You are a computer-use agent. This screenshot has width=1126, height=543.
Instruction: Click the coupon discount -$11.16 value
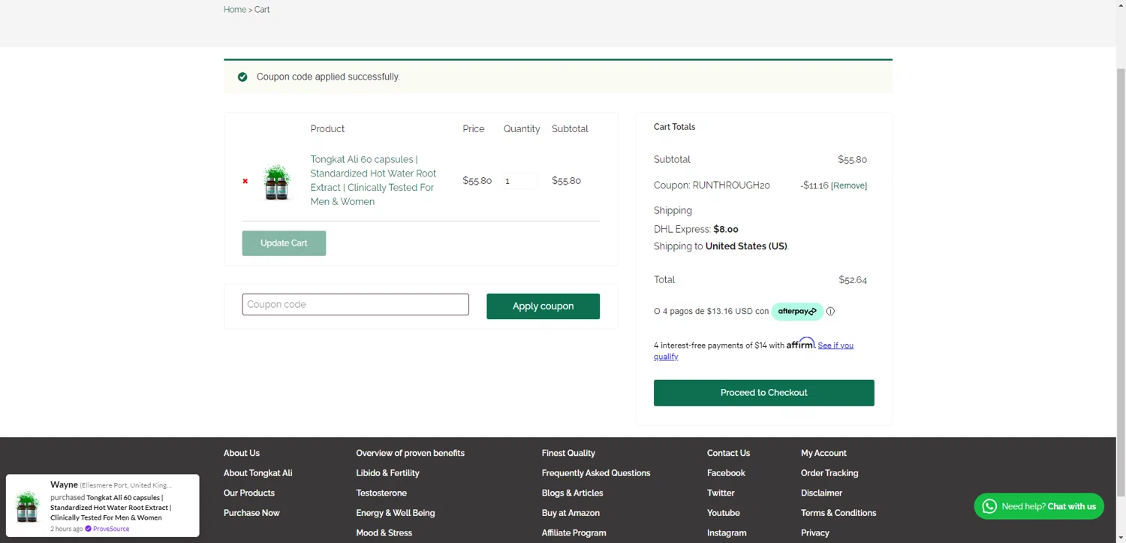(x=814, y=186)
